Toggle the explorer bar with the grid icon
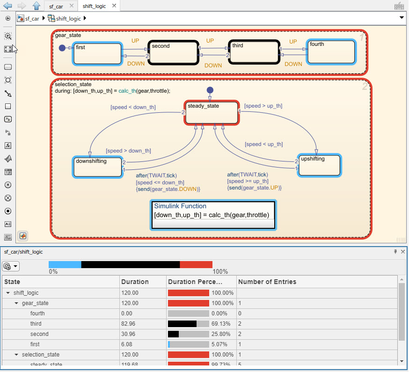409x372 pixels. click(399, 6)
